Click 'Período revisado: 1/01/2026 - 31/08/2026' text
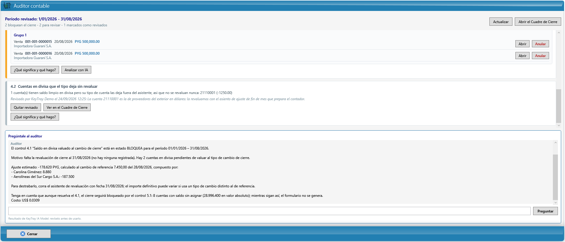Screen dimensions: 565x242 point(43,19)
